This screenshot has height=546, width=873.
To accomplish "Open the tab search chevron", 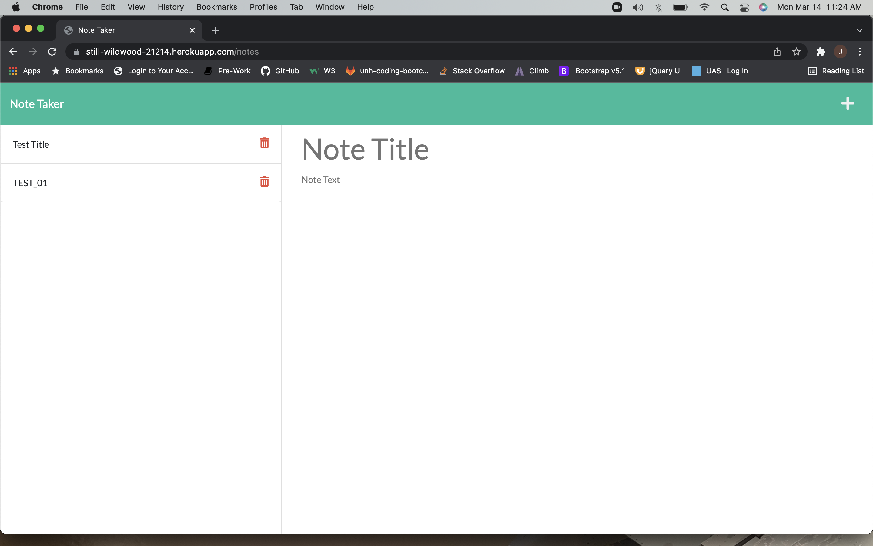I will [859, 30].
